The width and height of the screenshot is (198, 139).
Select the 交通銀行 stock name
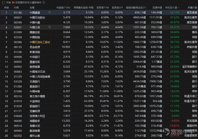coord(35,81)
